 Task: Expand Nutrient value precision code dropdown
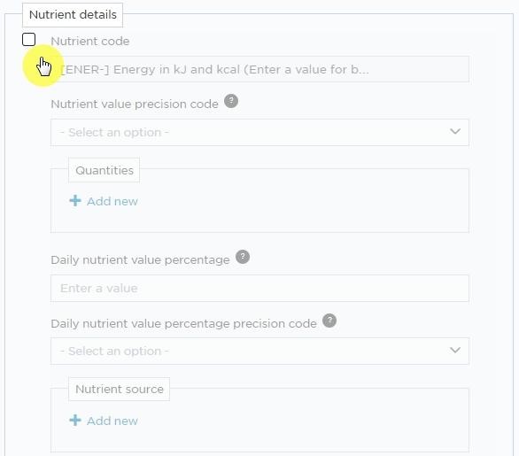click(259, 132)
